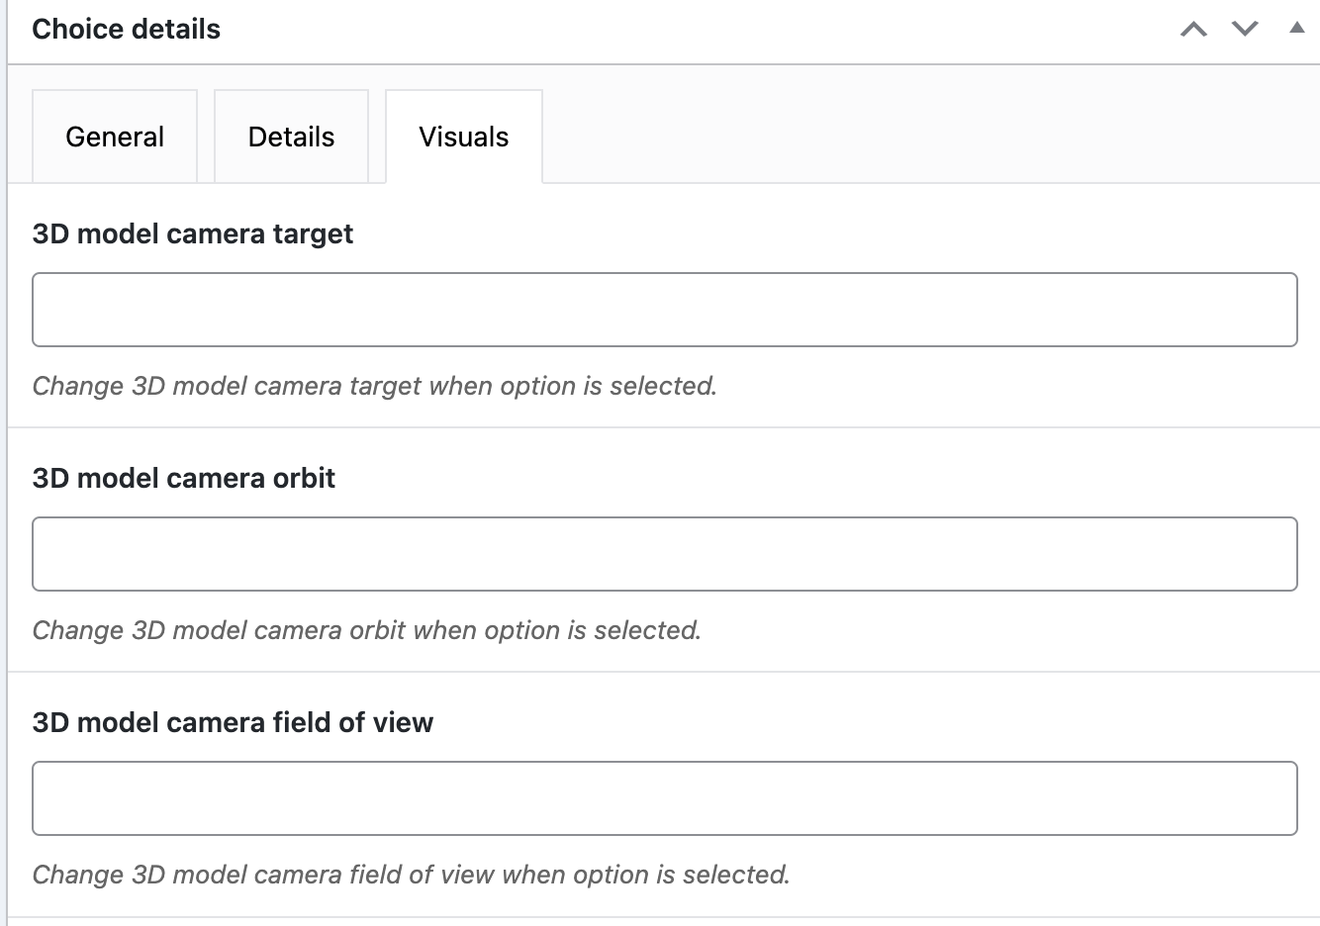Screen dimensions: 1320x926
Task: Click into the camera orbit text box
Action: coord(664,554)
